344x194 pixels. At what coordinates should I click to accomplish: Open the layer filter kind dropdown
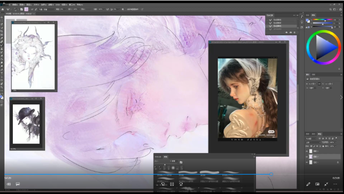click(311, 139)
